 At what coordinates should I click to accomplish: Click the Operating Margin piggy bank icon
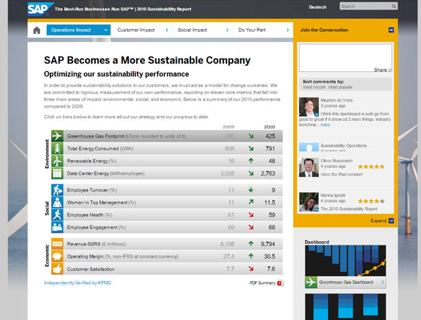tap(57, 256)
